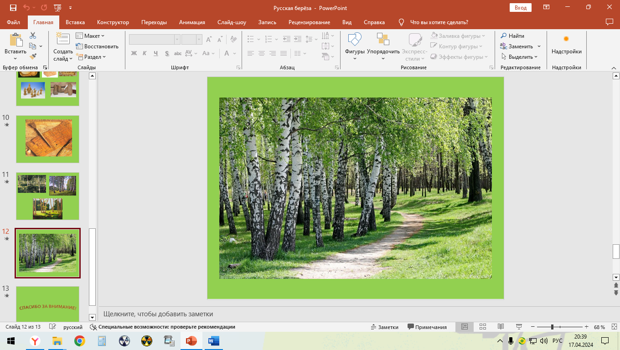
Task: Click the Cut scissors icon
Action: click(33, 36)
